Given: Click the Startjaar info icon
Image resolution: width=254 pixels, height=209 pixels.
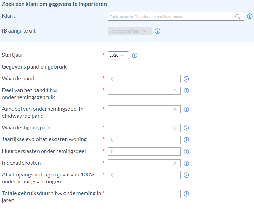Looking at the screenshot, I should pyautogui.click(x=135, y=55).
